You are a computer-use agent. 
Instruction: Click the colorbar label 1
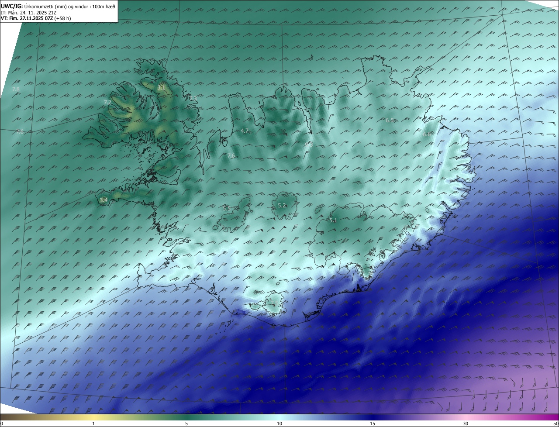[x=93, y=424]
